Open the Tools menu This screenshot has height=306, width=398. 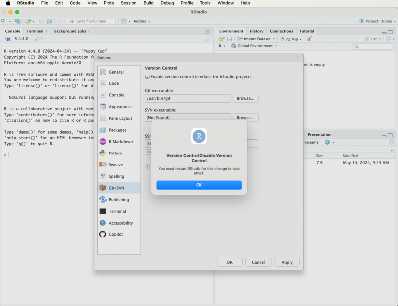click(205, 3)
